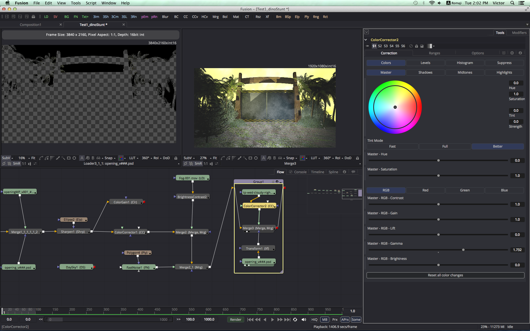Click the color picker brush icon in left viewer
Image resolution: width=530 pixels, height=331 pixels.
coord(58,158)
